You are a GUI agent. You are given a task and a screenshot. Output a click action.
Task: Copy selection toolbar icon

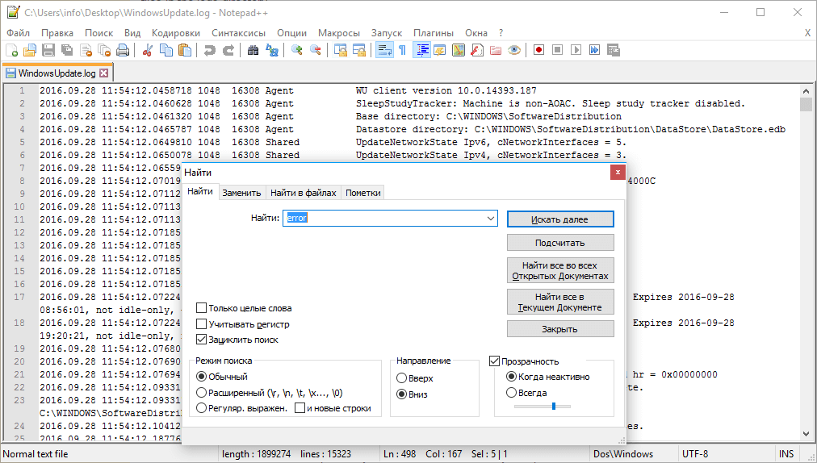point(166,51)
